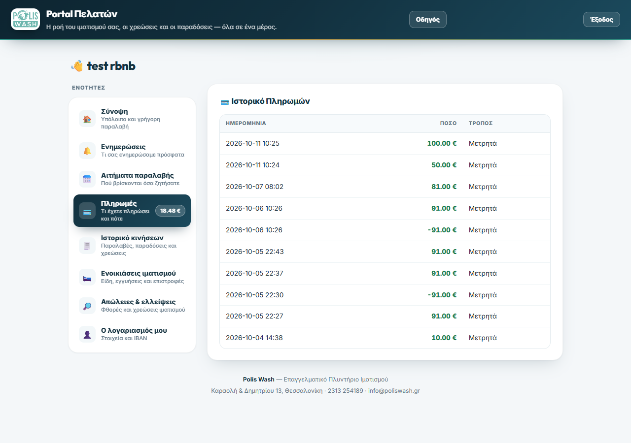Open the Ενημερώσεις section
The height and width of the screenshot is (443, 631).
pyautogui.click(x=132, y=151)
